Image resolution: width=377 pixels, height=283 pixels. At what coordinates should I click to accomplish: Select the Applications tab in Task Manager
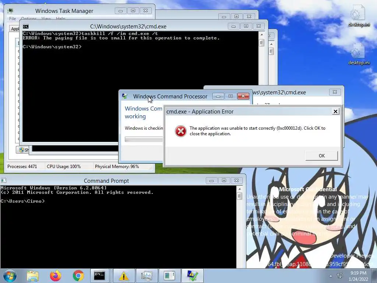[14, 29]
